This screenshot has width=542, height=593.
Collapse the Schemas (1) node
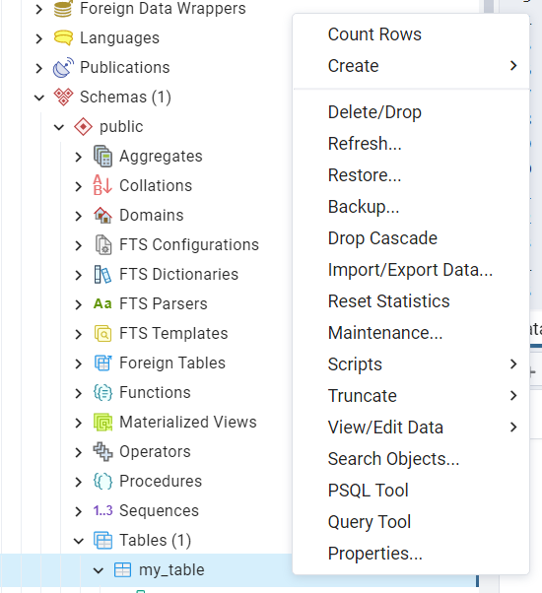tap(39, 98)
